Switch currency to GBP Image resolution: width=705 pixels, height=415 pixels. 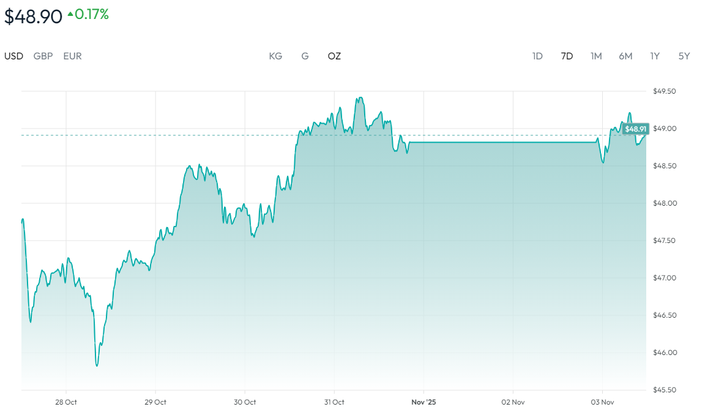43,56
